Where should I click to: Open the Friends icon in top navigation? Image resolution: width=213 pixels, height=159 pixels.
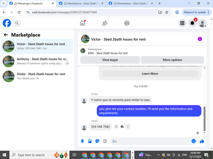pyautogui.click(x=105, y=23)
